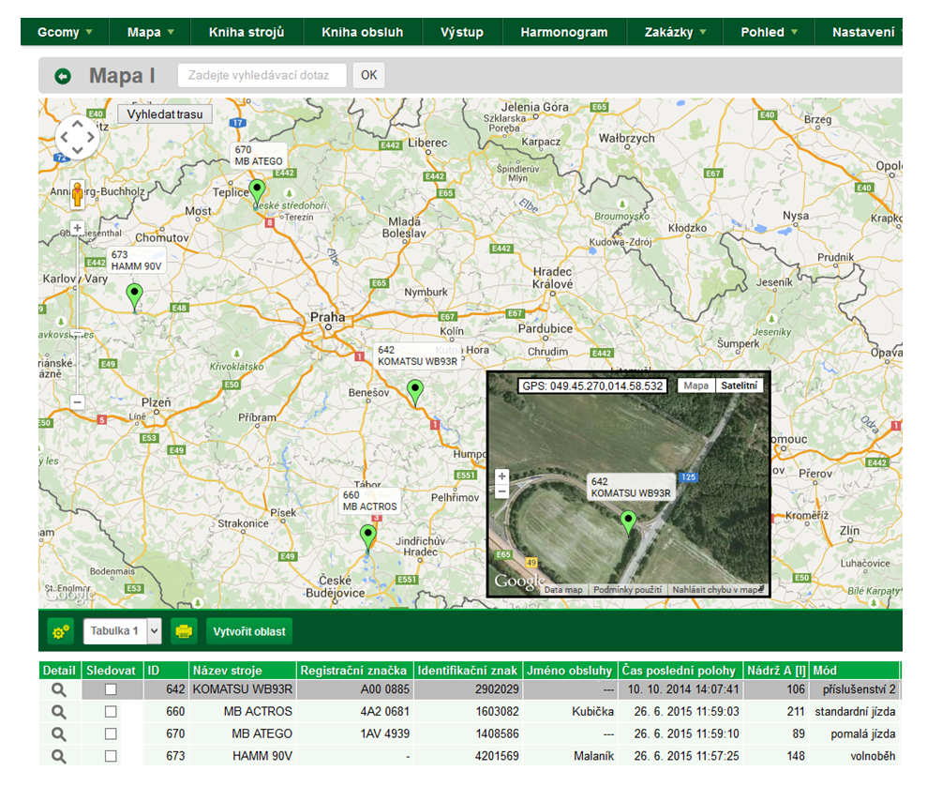
Task: Open Kniha obsluh menu item
Action: click(x=363, y=32)
